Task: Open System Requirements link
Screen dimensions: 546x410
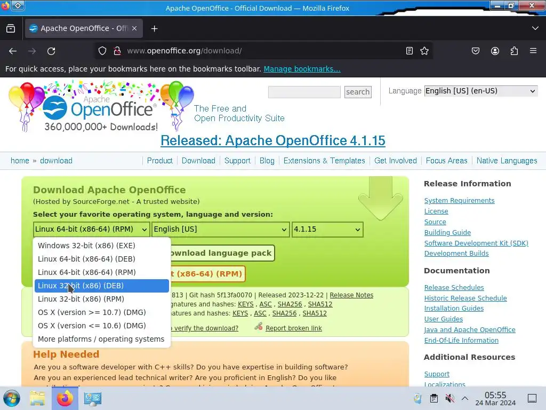Action: coord(459,201)
